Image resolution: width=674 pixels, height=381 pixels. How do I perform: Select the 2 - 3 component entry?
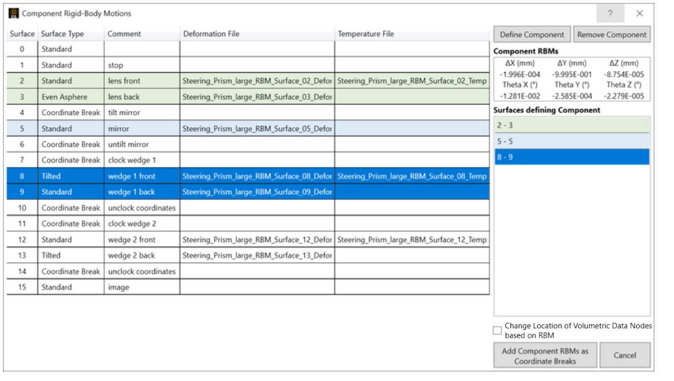(572, 125)
